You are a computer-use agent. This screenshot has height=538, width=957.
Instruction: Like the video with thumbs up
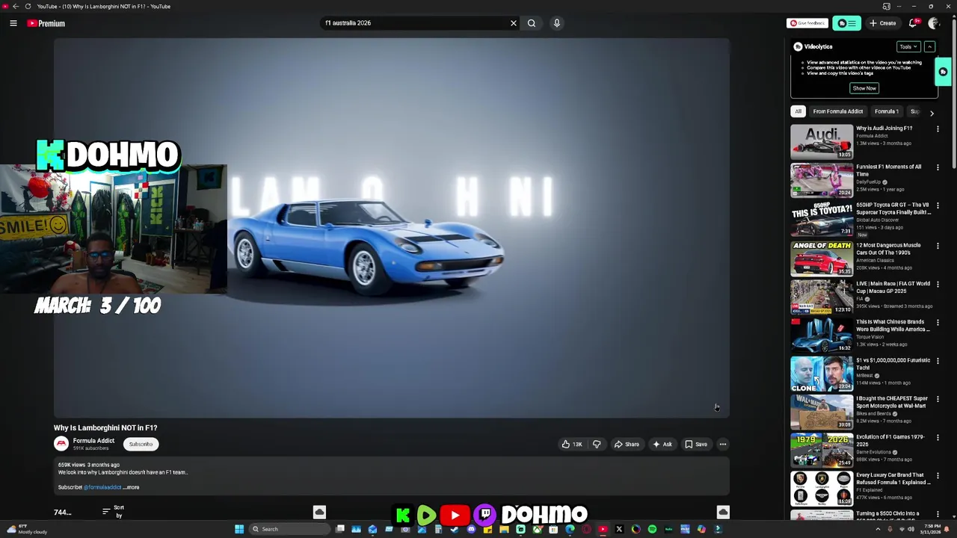pos(572,445)
